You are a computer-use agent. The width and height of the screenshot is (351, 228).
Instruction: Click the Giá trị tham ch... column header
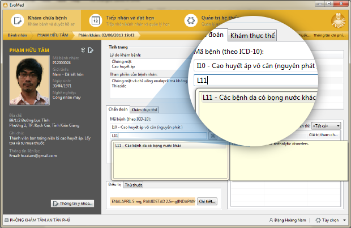tap(323, 135)
